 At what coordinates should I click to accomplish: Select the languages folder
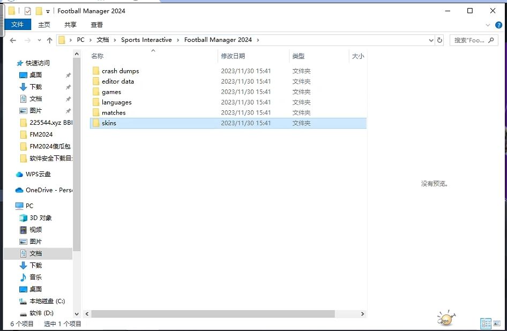coord(228,102)
